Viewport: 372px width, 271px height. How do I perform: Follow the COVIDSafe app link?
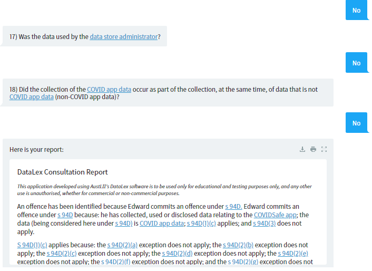tap(275, 215)
